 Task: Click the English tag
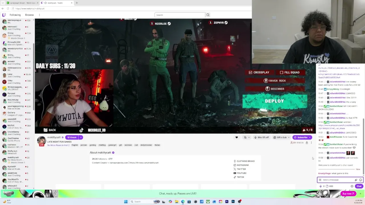(x=75, y=145)
